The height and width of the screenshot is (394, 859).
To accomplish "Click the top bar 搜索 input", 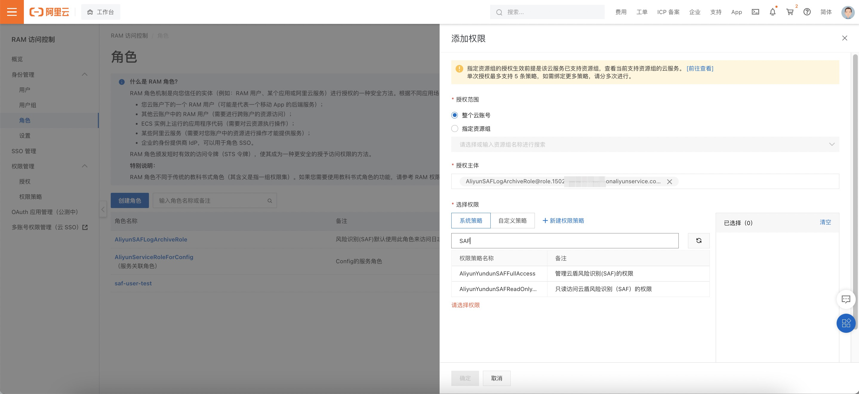I will (547, 12).
